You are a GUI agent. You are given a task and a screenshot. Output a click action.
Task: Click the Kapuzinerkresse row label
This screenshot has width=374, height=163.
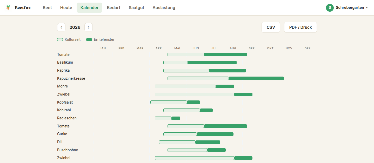point(71,78)
